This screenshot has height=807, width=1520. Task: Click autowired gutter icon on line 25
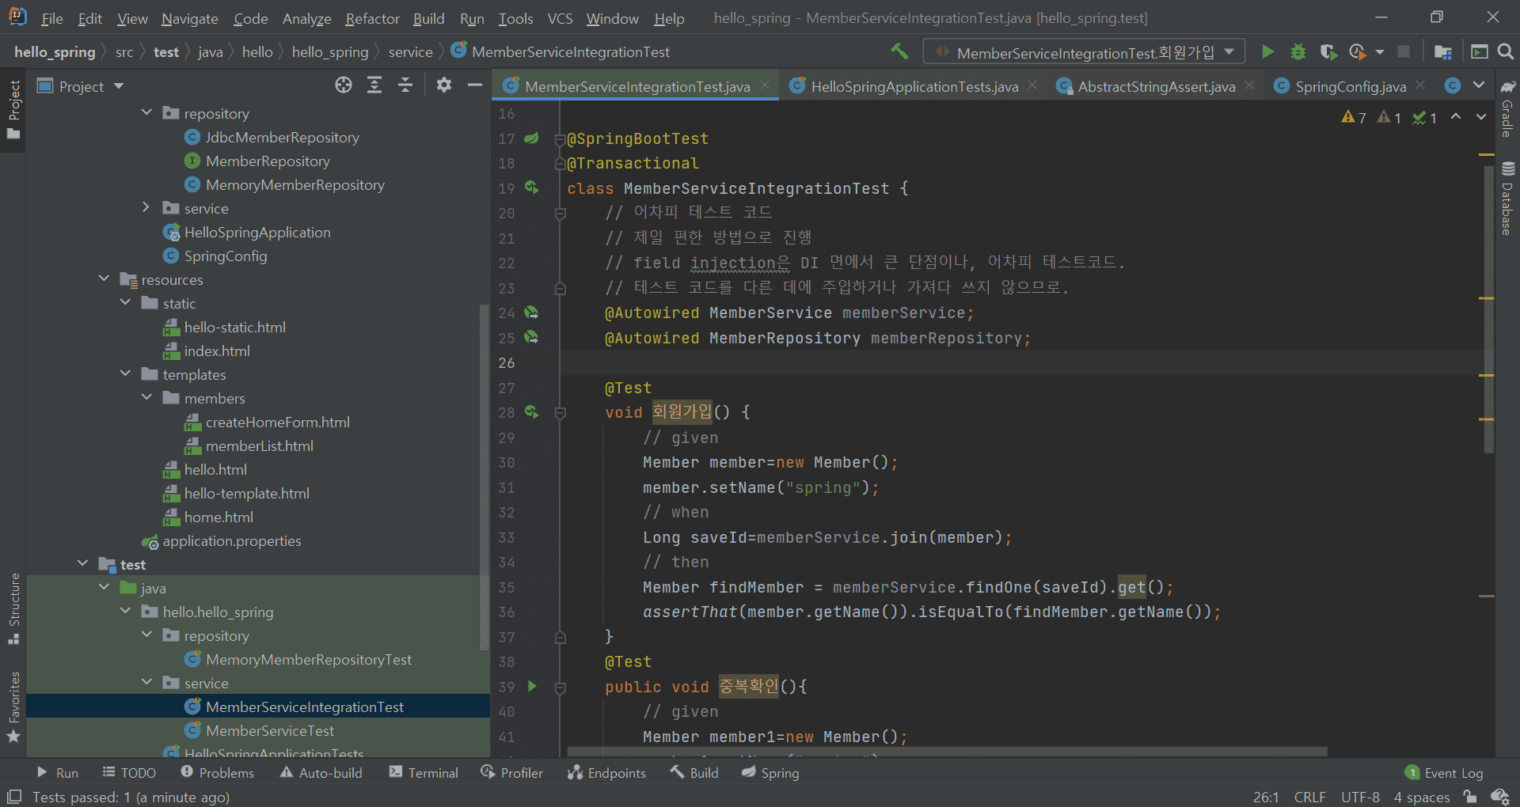click(x=531, y=338)
